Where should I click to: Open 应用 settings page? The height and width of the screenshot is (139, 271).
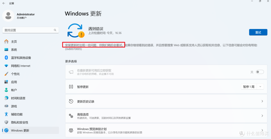pos(31,82)
